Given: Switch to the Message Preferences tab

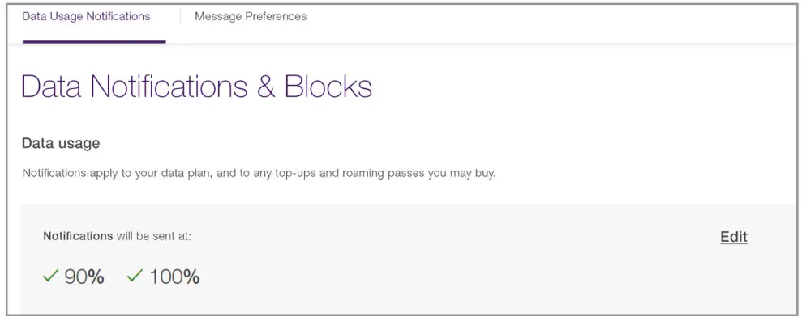Looking at the screenshot, I should (251, 16).
